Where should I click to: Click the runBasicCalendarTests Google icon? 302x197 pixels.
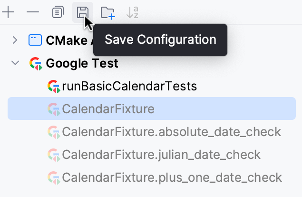[54, 86]
